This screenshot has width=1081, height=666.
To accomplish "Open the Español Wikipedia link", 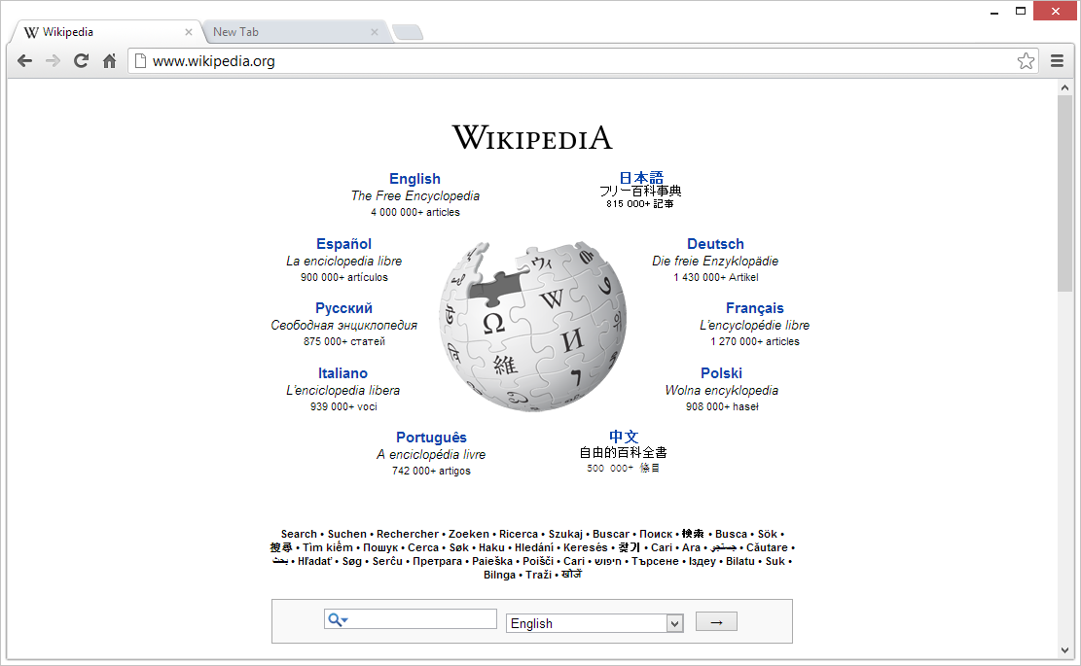I will tap(343, 244).
